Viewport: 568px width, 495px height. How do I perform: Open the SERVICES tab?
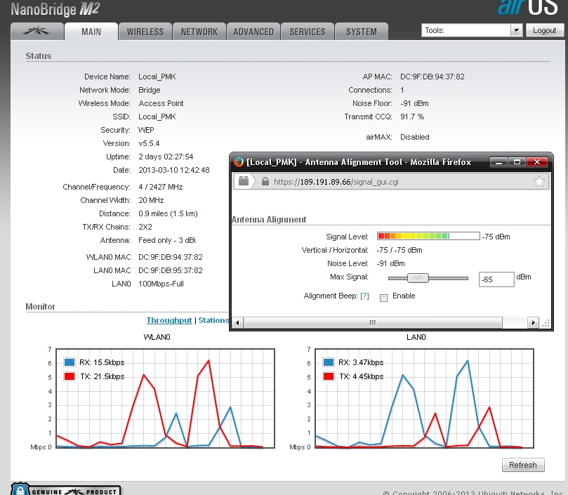coord(308,32)
